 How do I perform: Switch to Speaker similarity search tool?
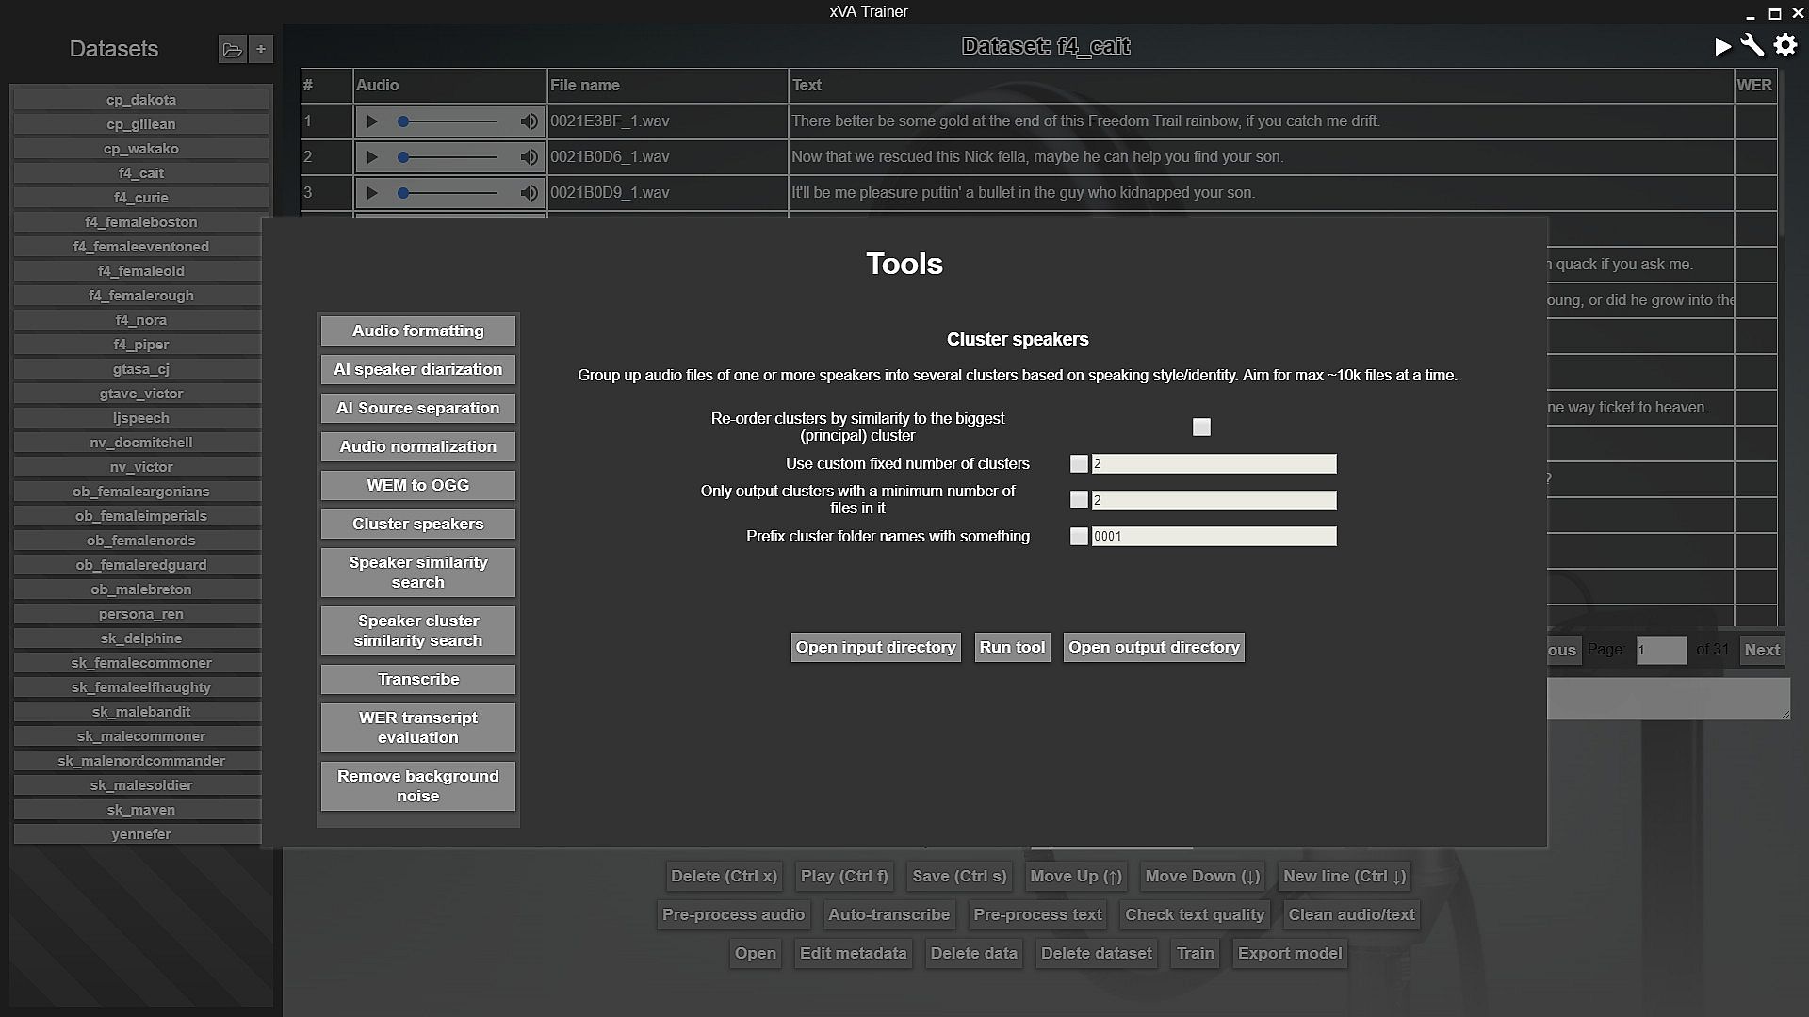[417, 573]
